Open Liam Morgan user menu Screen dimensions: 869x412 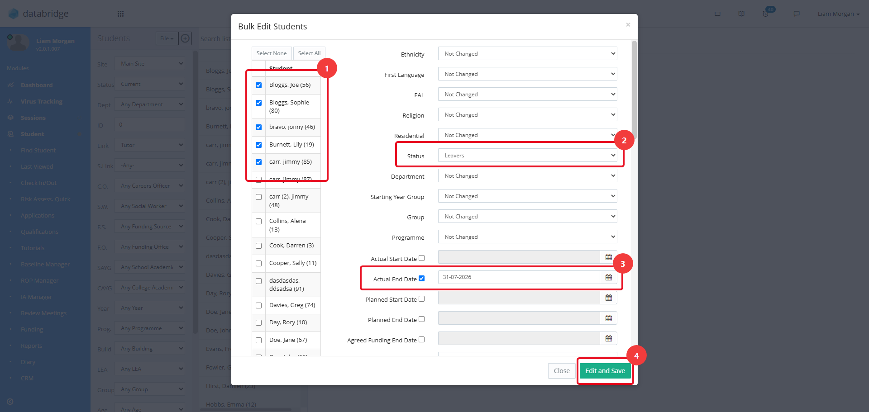click(x=838, y=14)
